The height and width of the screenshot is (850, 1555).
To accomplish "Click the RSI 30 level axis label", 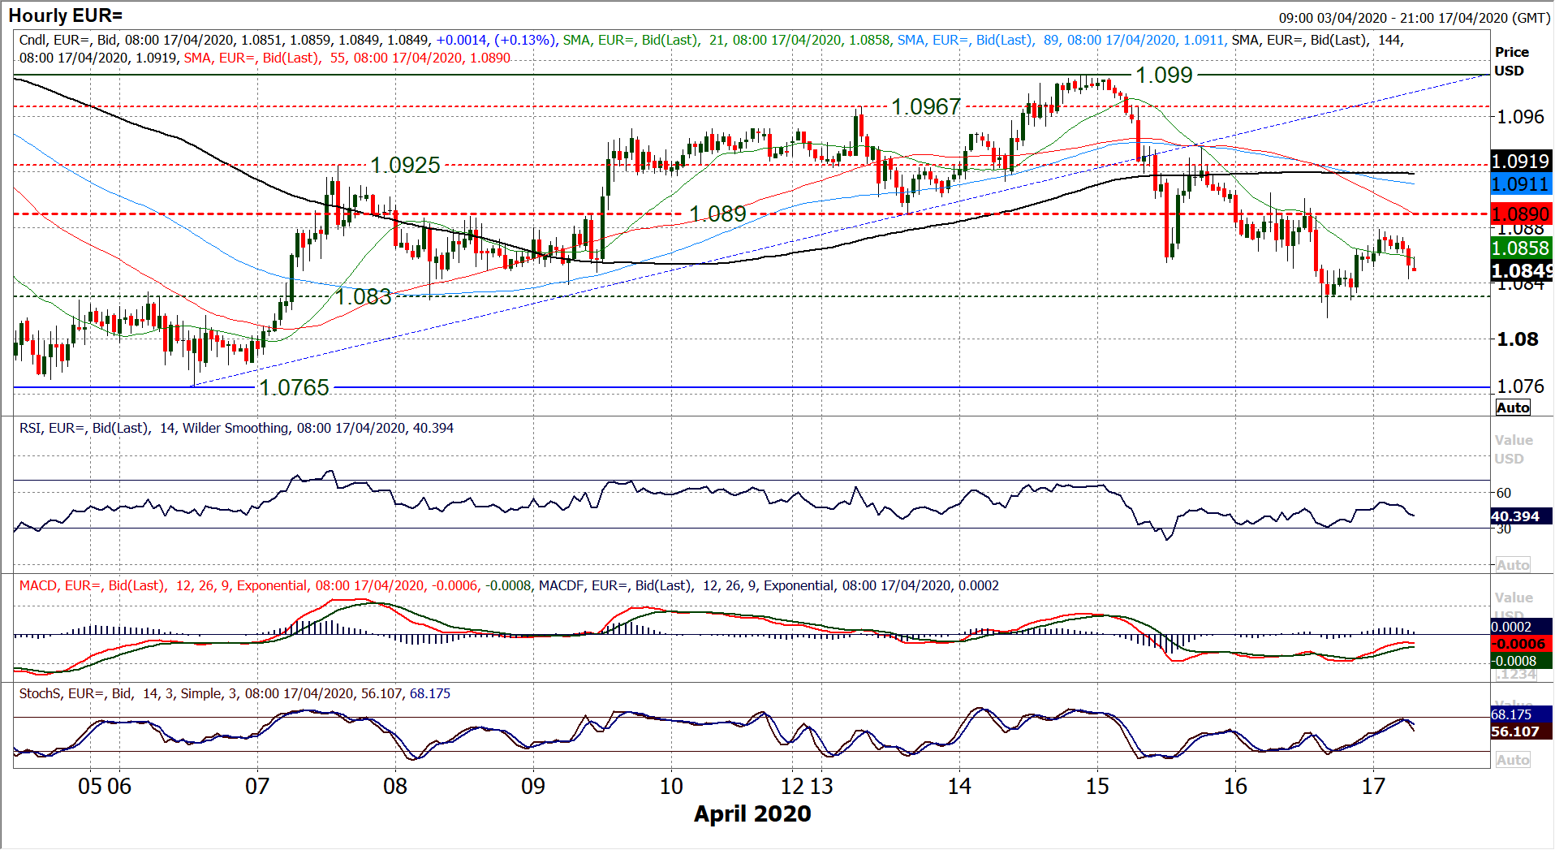I will click(x=1503, y=529).
